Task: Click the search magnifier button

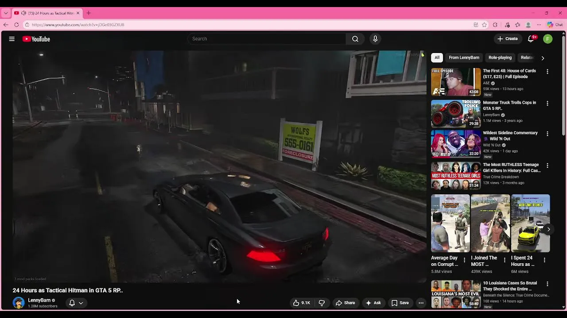Action: pos(355,39)
